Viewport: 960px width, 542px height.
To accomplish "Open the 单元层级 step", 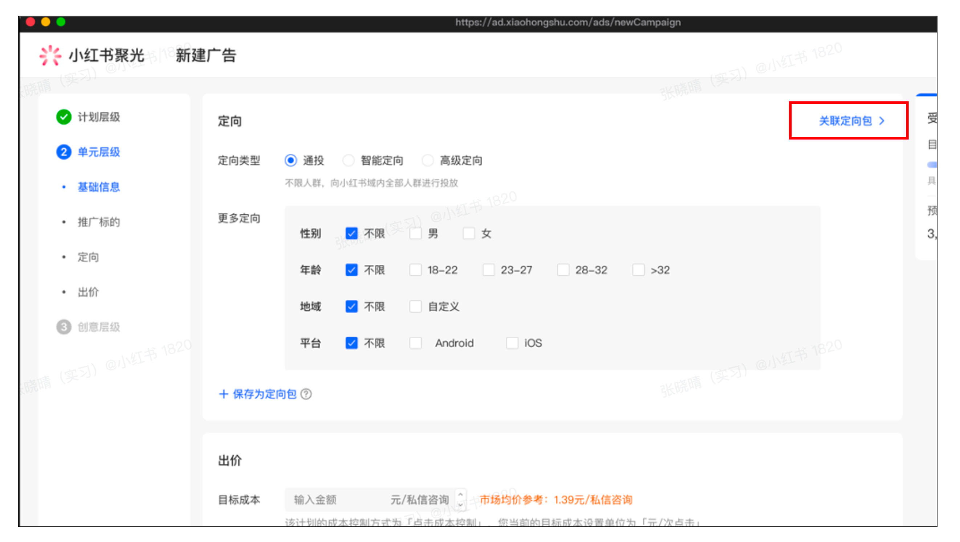I will tap(99, 152).
